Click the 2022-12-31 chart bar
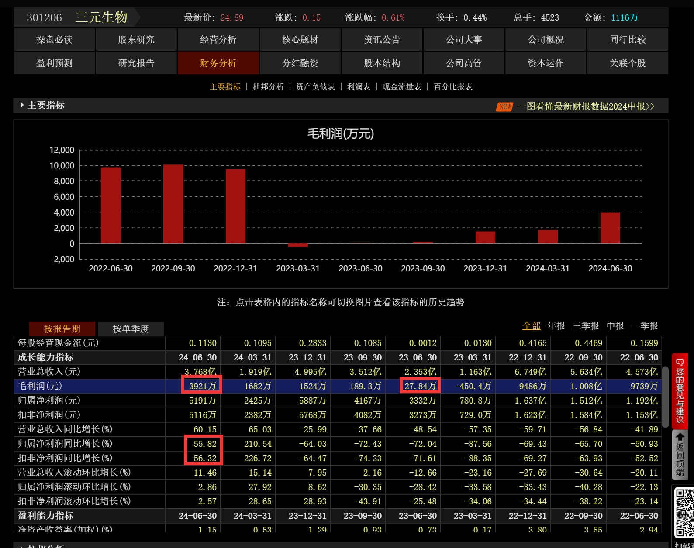Screen dimensions: 694x548 (235, 206)
